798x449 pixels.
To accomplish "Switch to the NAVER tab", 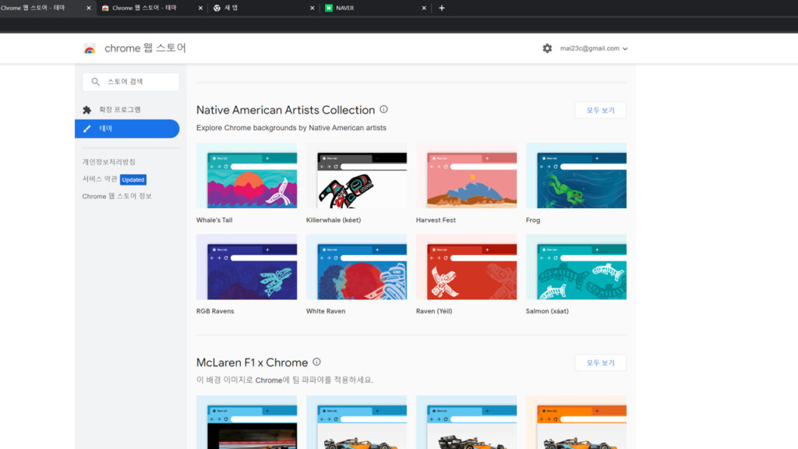I will point(376,8).
